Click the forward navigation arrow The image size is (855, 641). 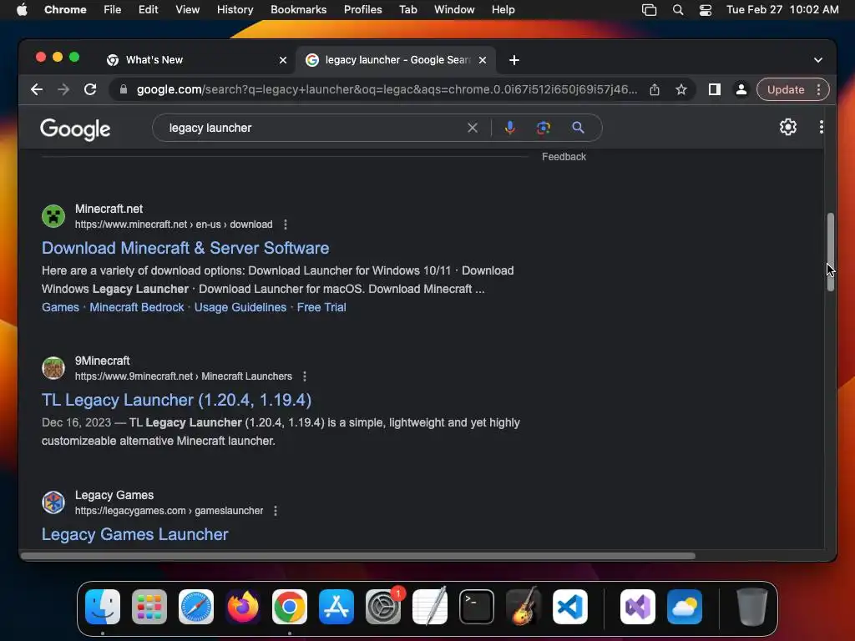point(63,89)
